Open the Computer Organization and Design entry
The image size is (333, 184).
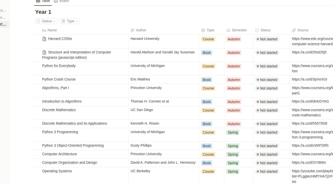[69, 163]
